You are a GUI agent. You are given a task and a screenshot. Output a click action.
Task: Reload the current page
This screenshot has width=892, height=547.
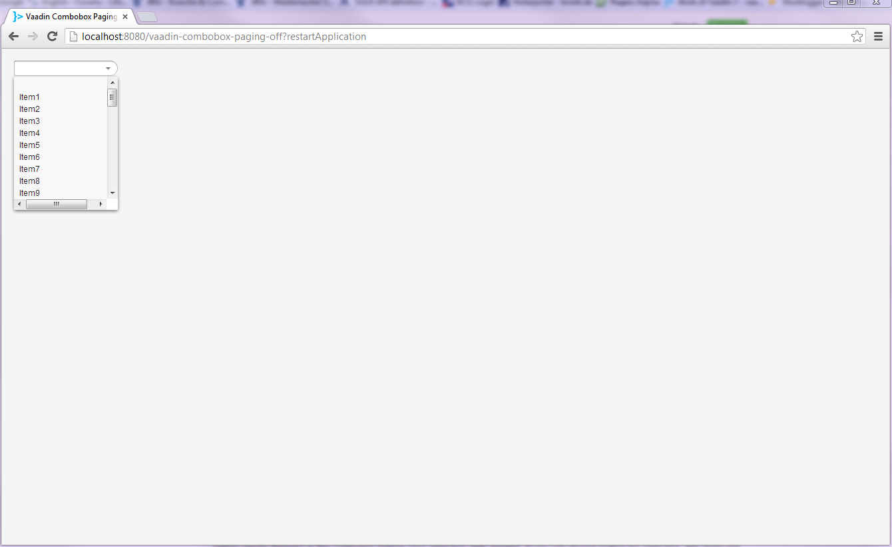(52, 37)
